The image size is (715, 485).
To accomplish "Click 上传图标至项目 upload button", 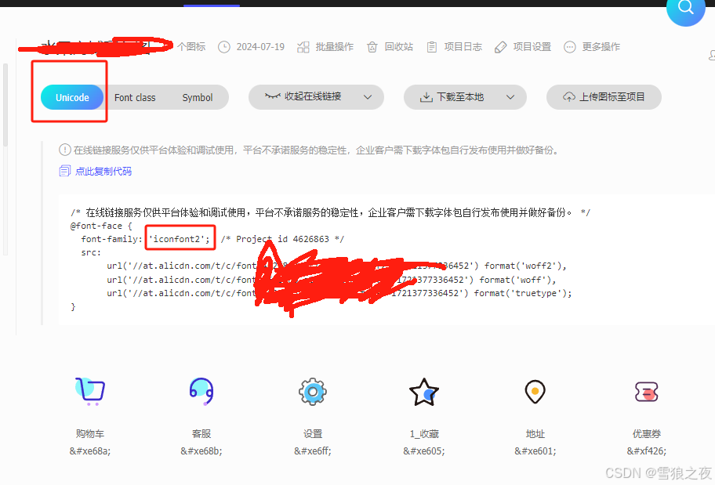I will pyautogui.click(x=604, y=96).
